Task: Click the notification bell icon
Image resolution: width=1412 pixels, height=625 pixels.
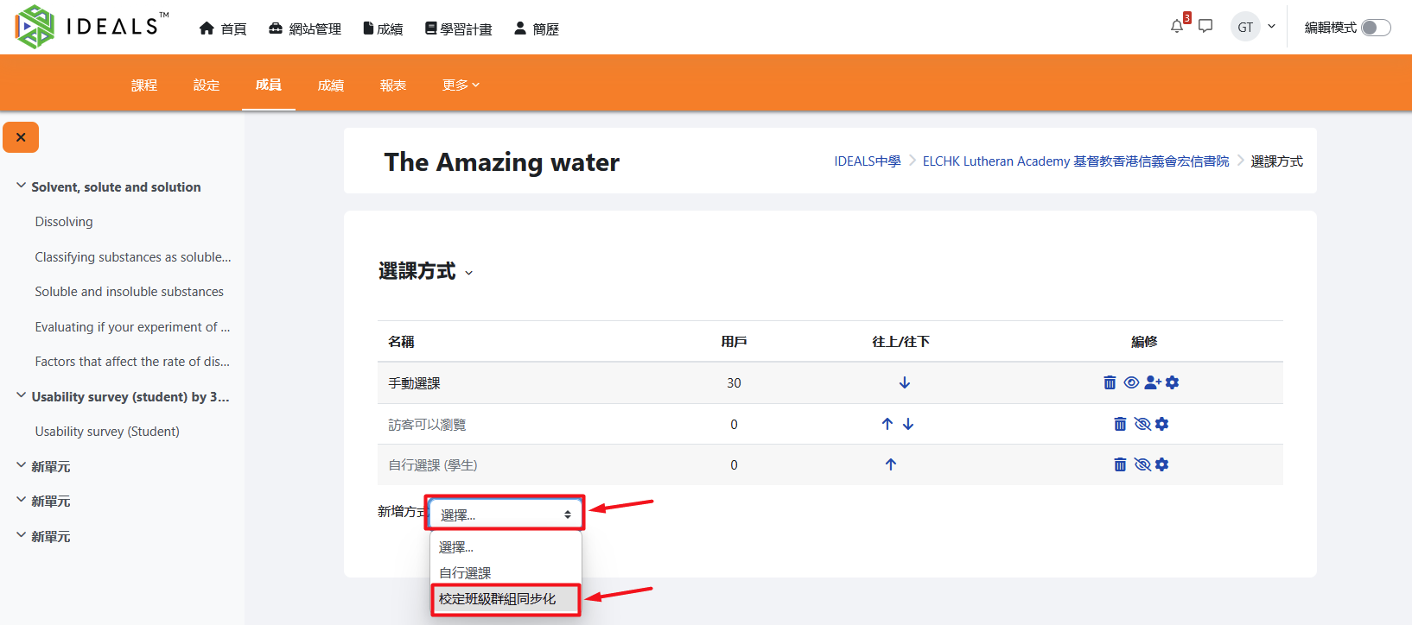Action: click(1177, 27)
